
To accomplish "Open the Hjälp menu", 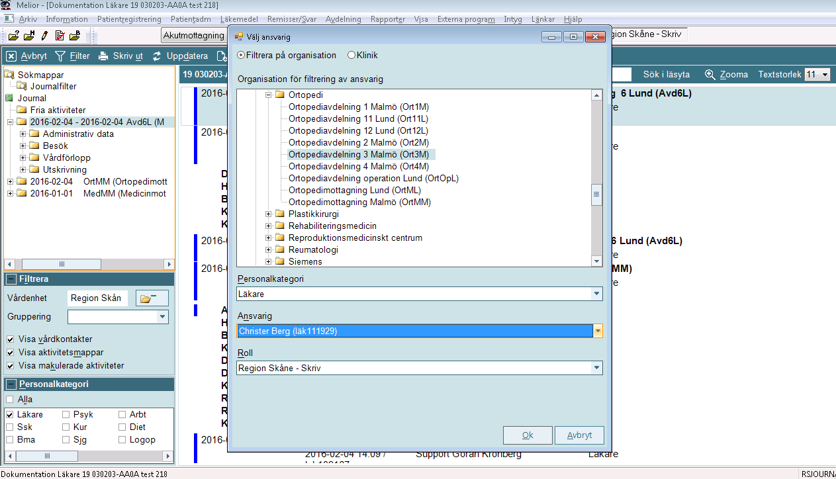I will click(573, 19).
